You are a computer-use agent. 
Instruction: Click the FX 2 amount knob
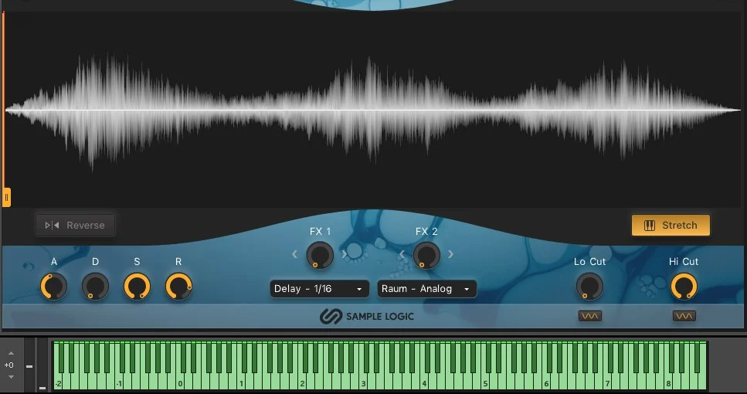426,256
